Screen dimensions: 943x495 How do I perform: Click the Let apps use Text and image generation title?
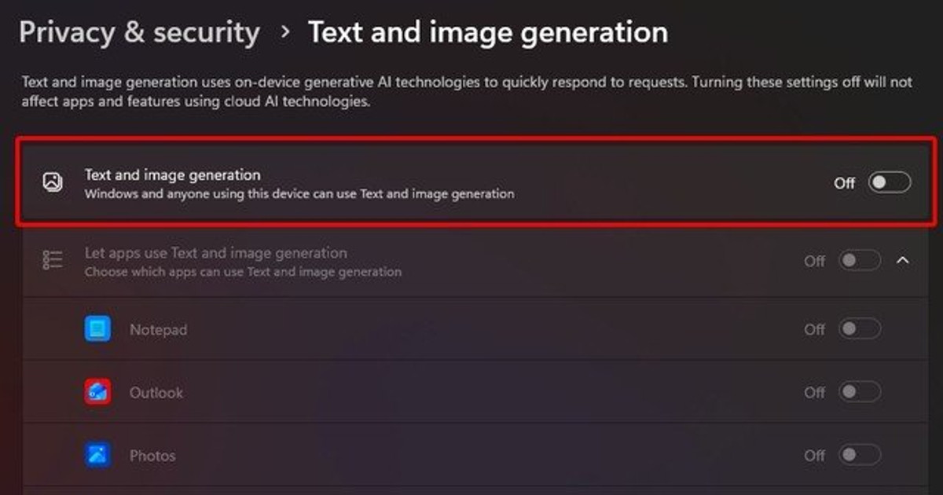point(216,253)
